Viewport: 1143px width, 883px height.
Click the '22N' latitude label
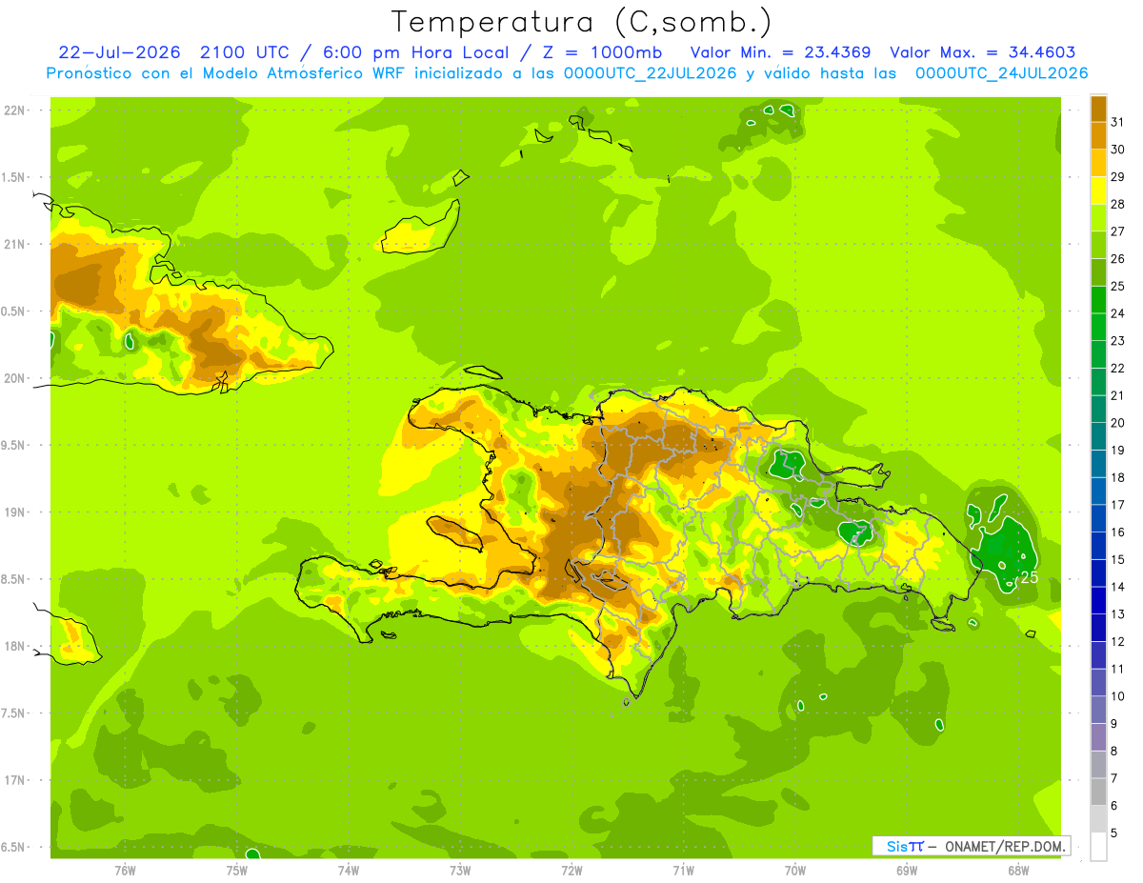[14, 110]
